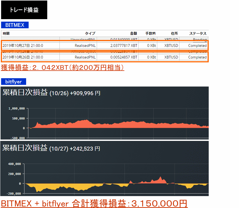Click the 累積日次損益 (10/26) chart title
The image size is (239, 208).
[x=51, y=93]
